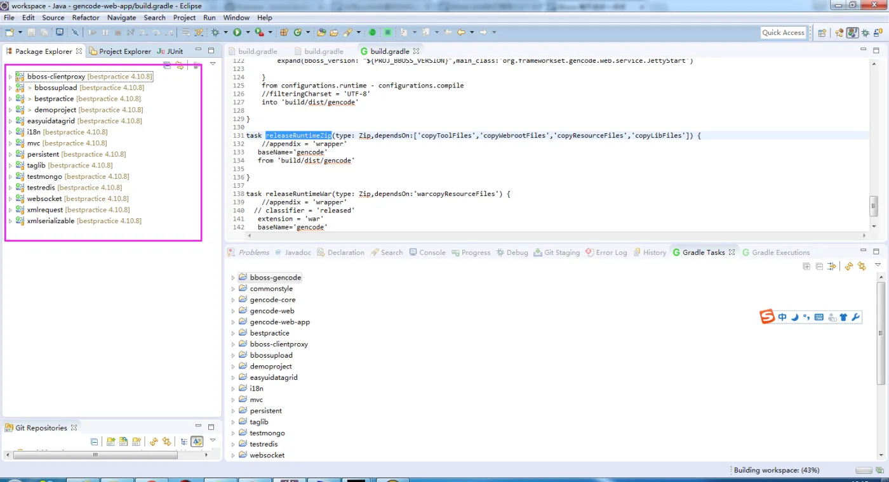This screenshot has height=482, width=889.
Task: Select demoproject in Gradle Tasks tree
Action: point(271,367)
